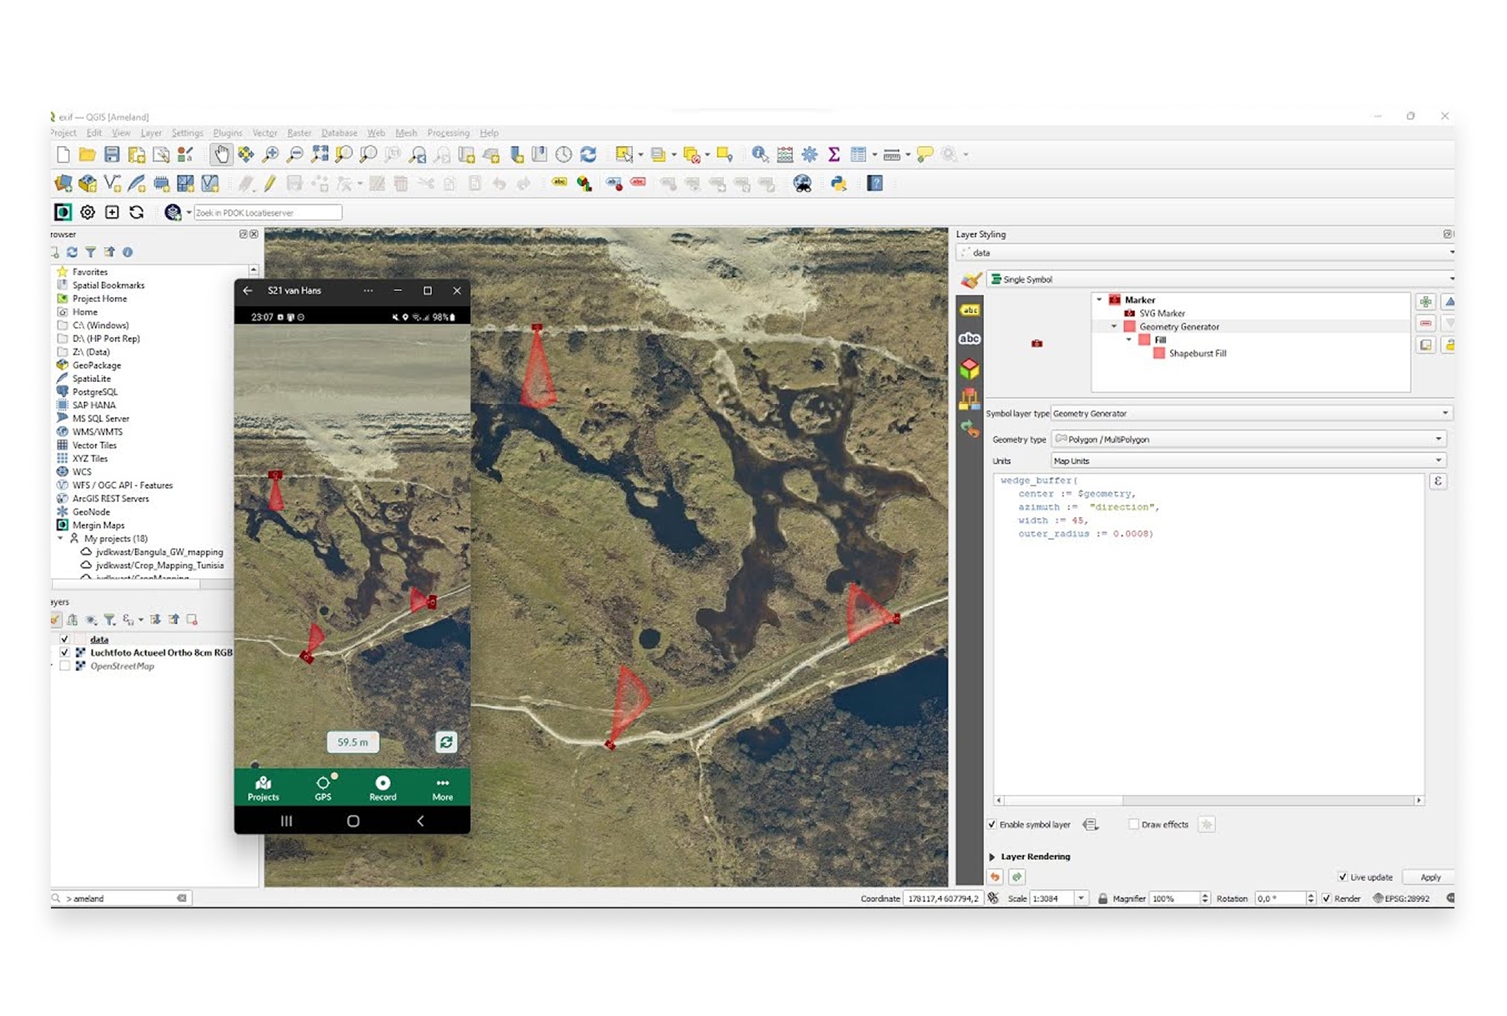This screenshot has height=1016, width=1507.
Task: Toggle the Enable symbol layer checkbox
Action: tap(992, 823)
